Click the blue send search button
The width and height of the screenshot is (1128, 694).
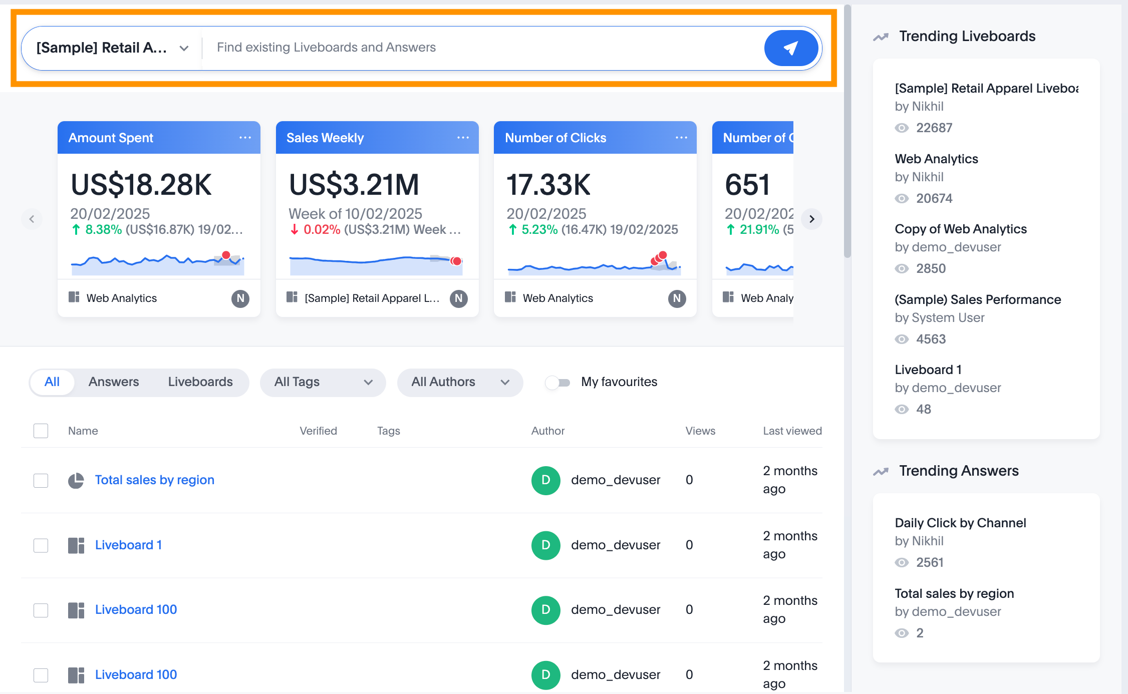click(790, 48)
